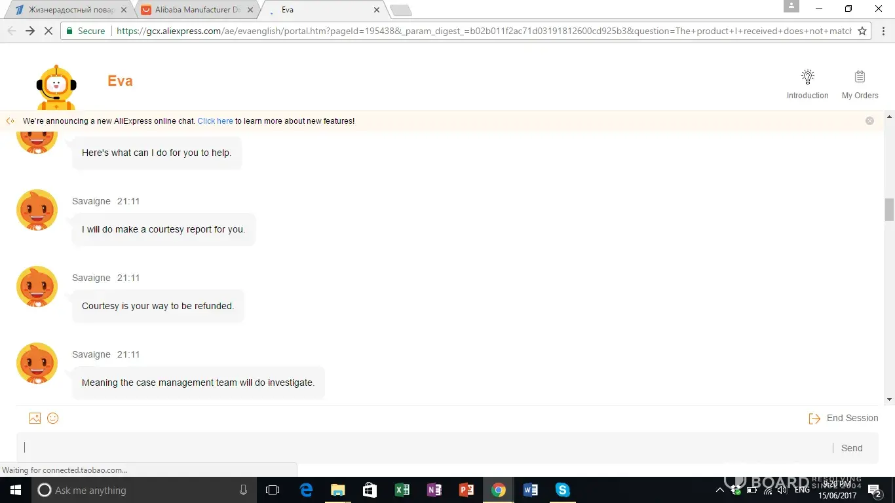This screenshot has width=895, height=503.
Task: Open the Introduction lightbulb icon
Action: coord(808,77)
